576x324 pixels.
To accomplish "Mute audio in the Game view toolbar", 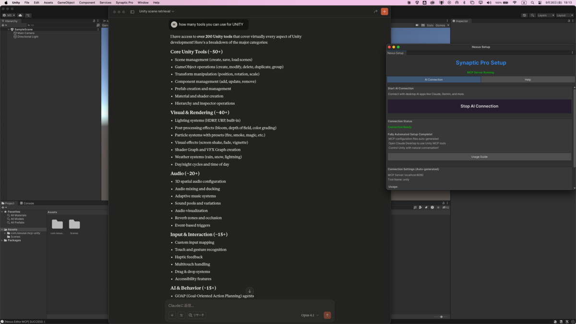I will pos(417,25).
